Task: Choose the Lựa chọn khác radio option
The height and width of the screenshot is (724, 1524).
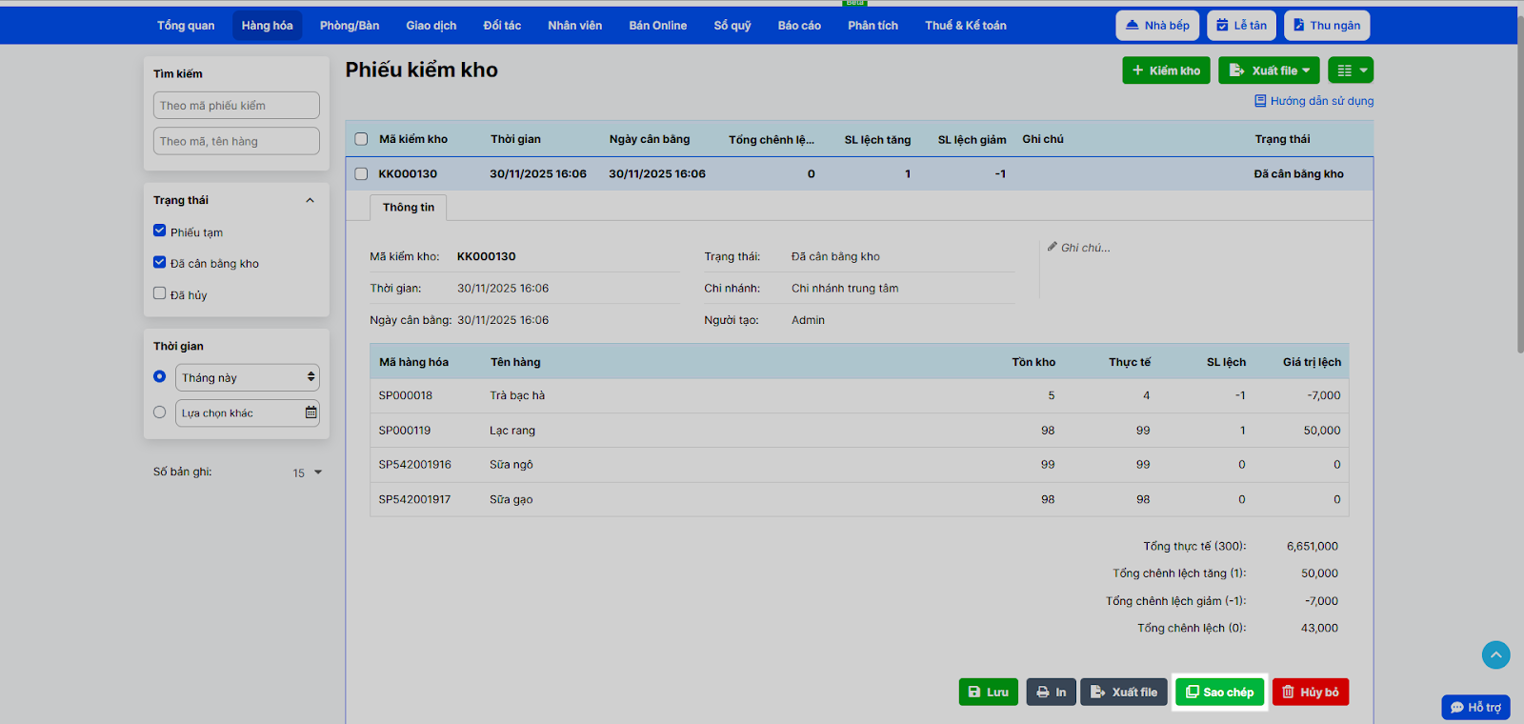Action: point(160,412)
